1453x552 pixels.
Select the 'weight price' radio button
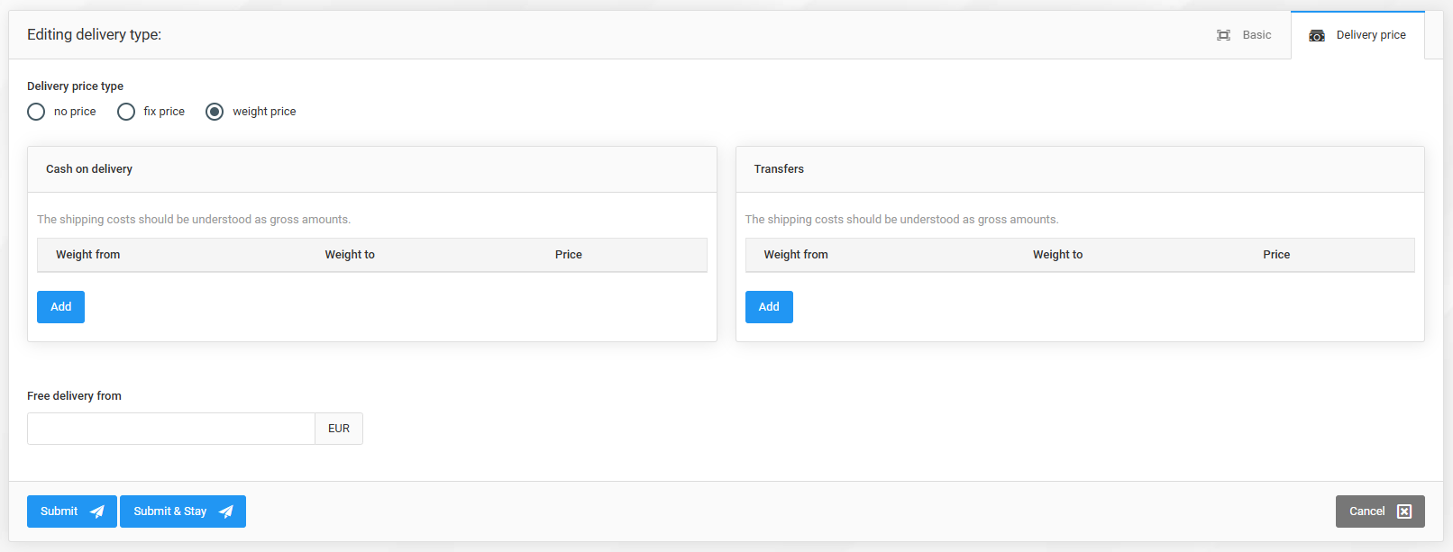(x=215, y=112)
